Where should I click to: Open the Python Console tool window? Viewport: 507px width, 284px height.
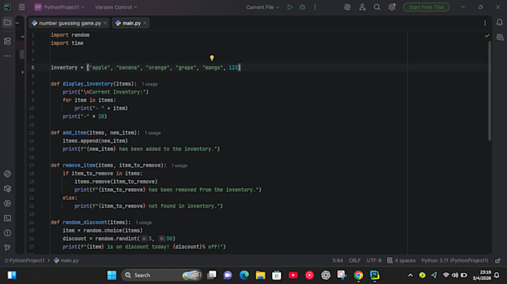coord(7,174)
